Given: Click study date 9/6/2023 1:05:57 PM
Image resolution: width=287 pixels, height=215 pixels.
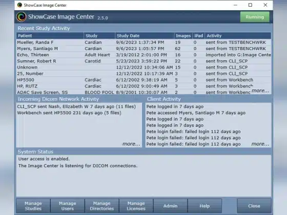Looking at the screenshot, I should click(x=140, y=49).
